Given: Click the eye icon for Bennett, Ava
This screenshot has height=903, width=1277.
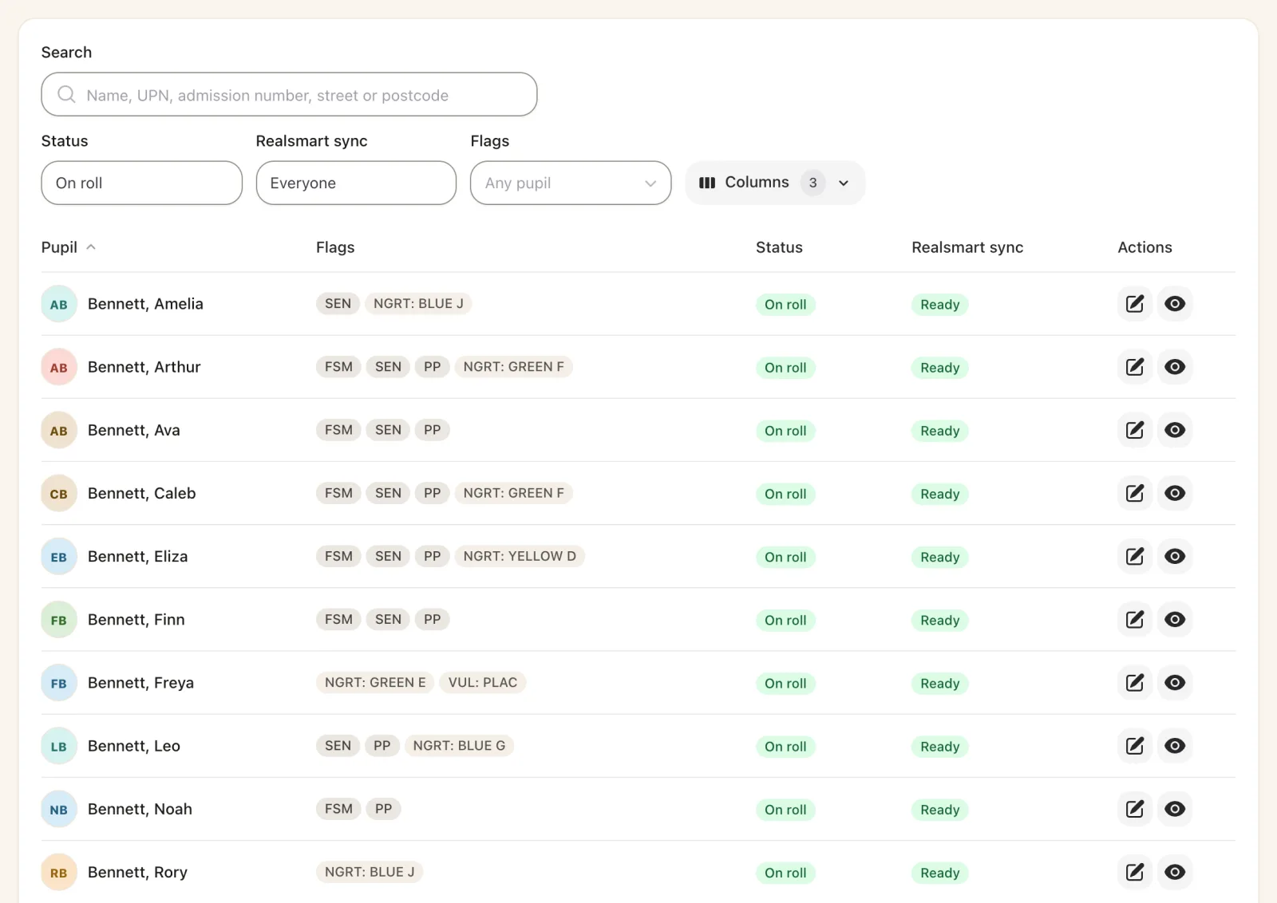Looking at the screenshot, I should tap(1174, 430).
